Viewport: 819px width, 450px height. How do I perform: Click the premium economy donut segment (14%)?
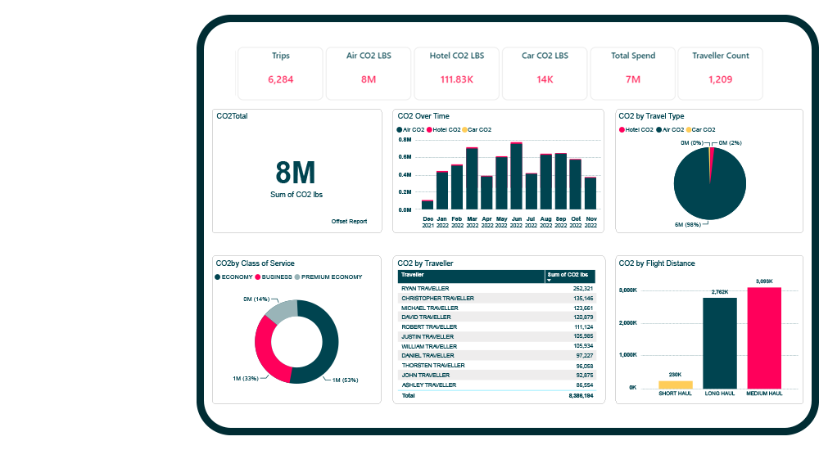(283, 309)
